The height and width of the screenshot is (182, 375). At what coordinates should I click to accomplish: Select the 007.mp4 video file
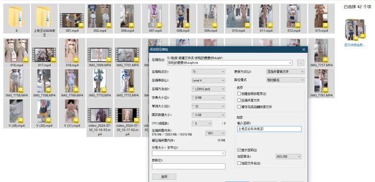click(x=155, y=18)
